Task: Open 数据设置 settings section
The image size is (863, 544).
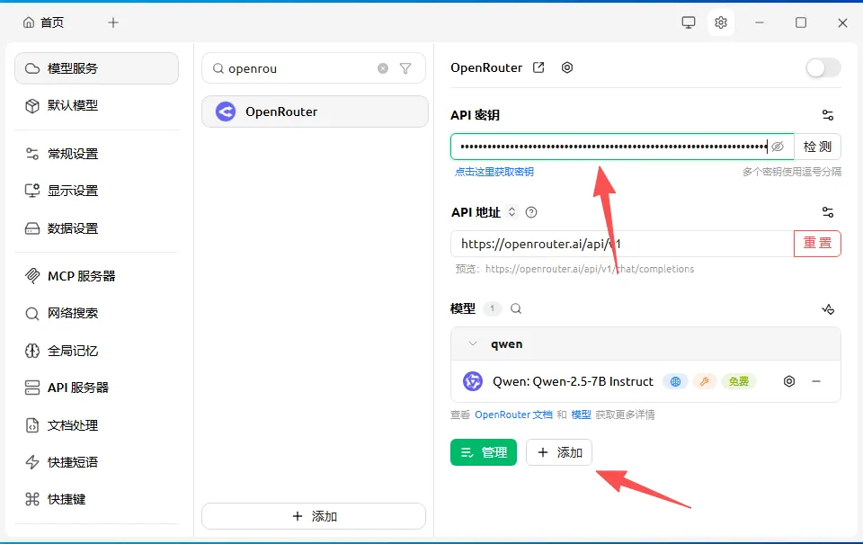Action: [x=96, y=228]
